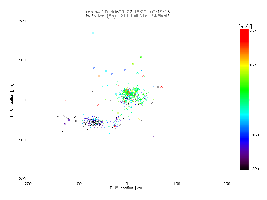The image size is (267, 200).
Task: Click the '[m/s]' colorbar unit label
Action: pyautogui.click(x=245, y=27)
